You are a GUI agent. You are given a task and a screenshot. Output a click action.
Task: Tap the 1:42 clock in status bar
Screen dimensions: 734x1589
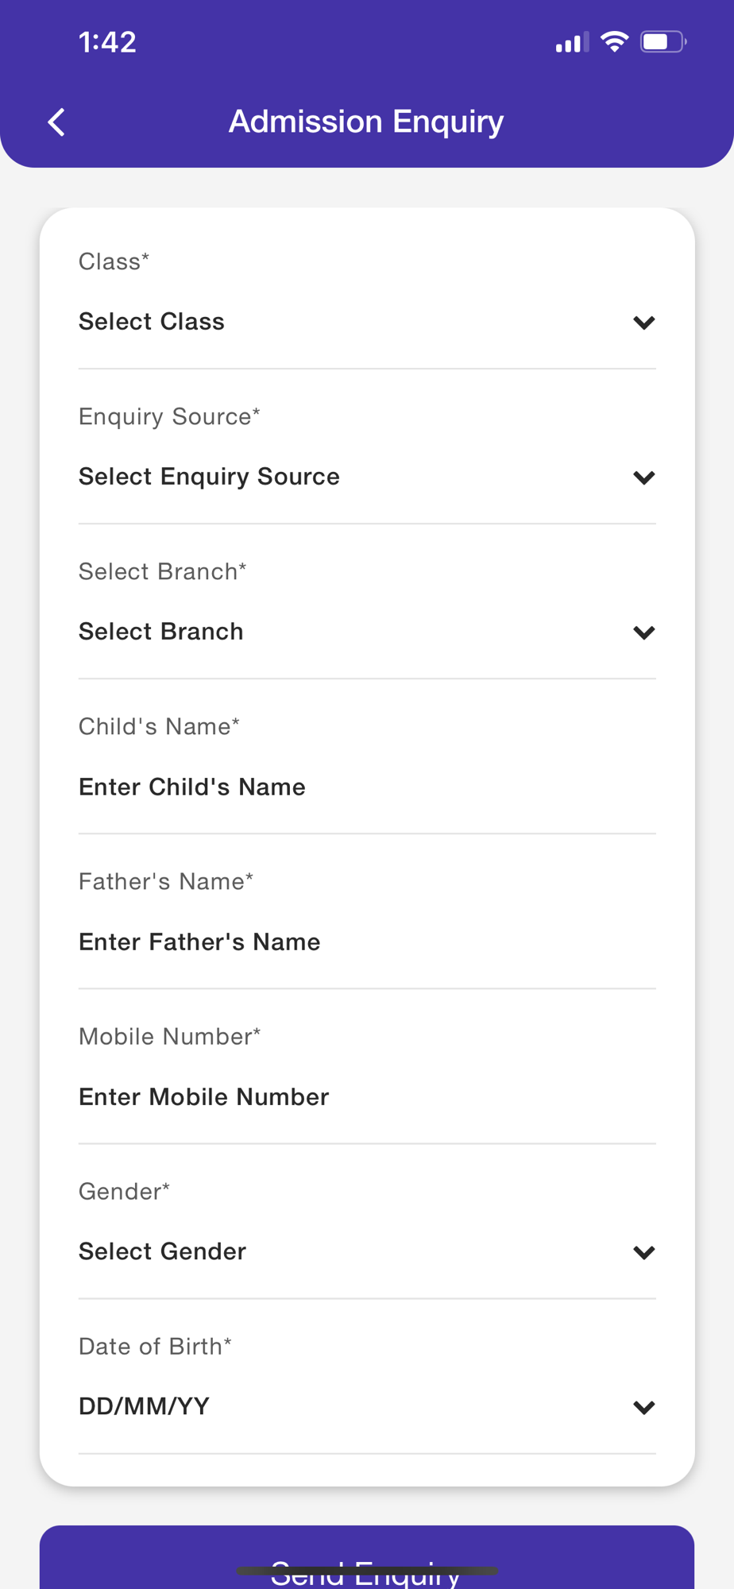pos(107,42)
